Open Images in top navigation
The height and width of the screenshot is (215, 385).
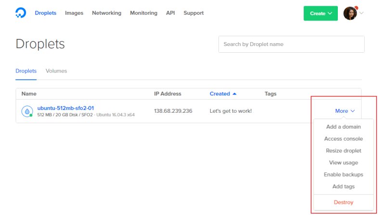(74, 13)
